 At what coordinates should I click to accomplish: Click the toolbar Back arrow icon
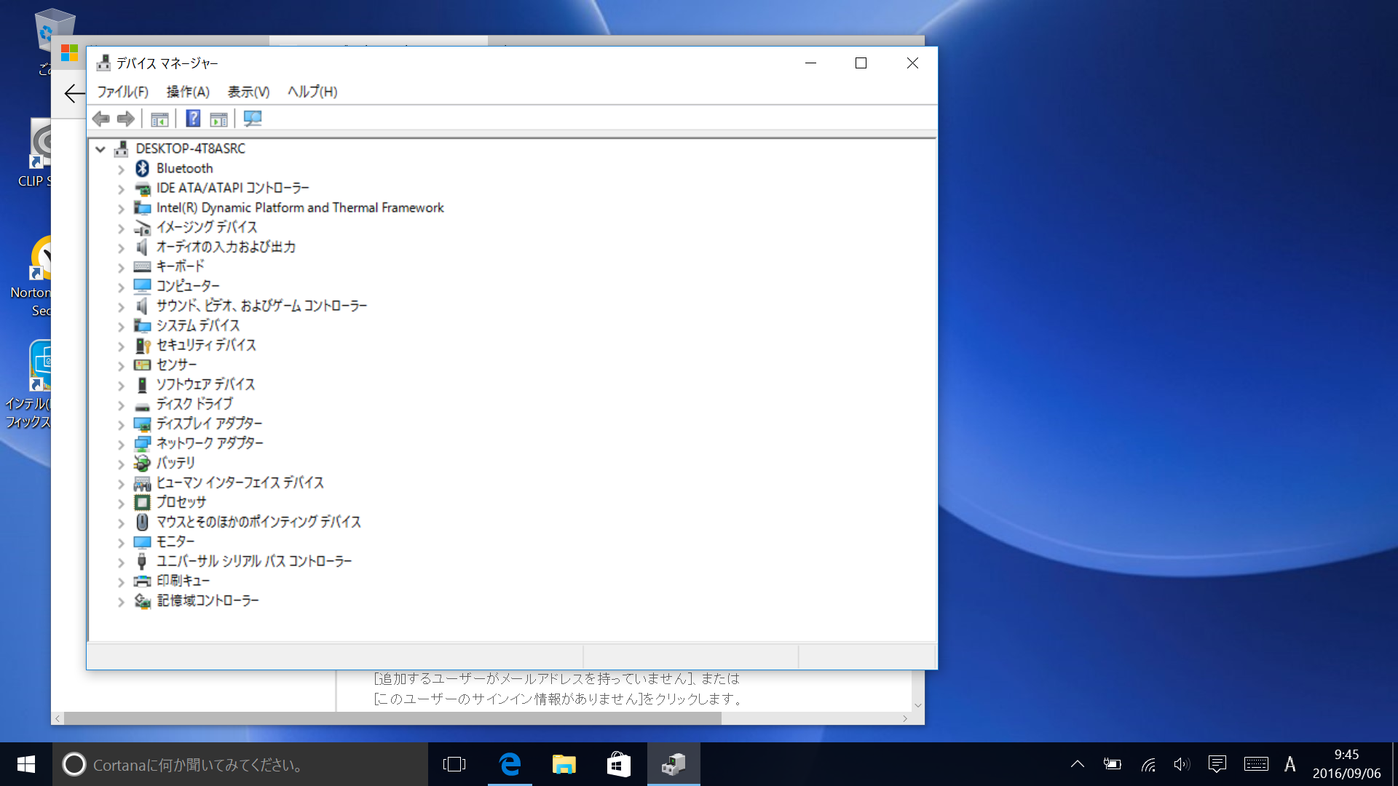click(x=101, y=119)
